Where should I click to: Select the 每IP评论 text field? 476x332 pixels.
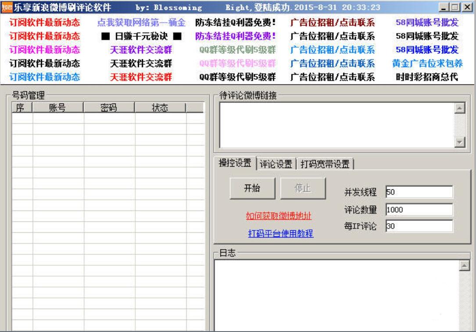[418, 226]
